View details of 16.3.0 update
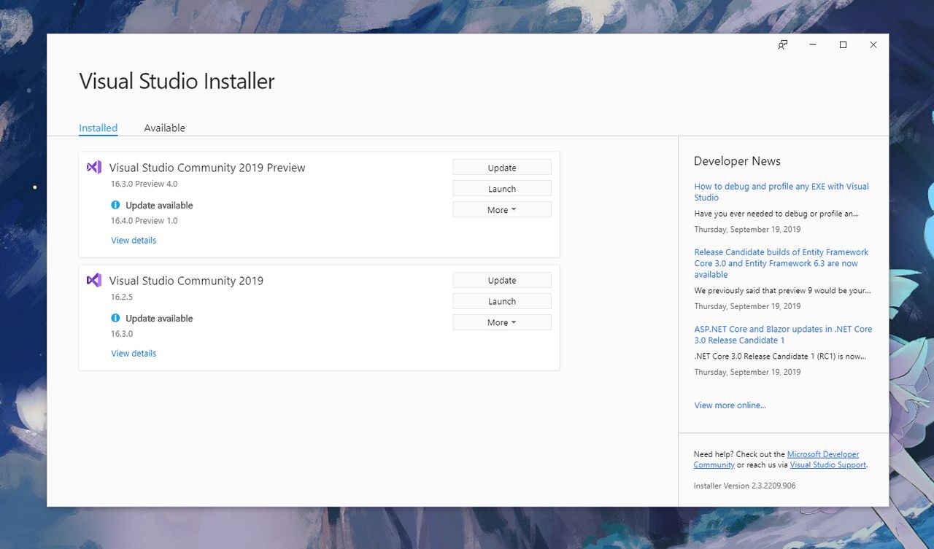This screenshot has height=549, width=934. (134, 353)
